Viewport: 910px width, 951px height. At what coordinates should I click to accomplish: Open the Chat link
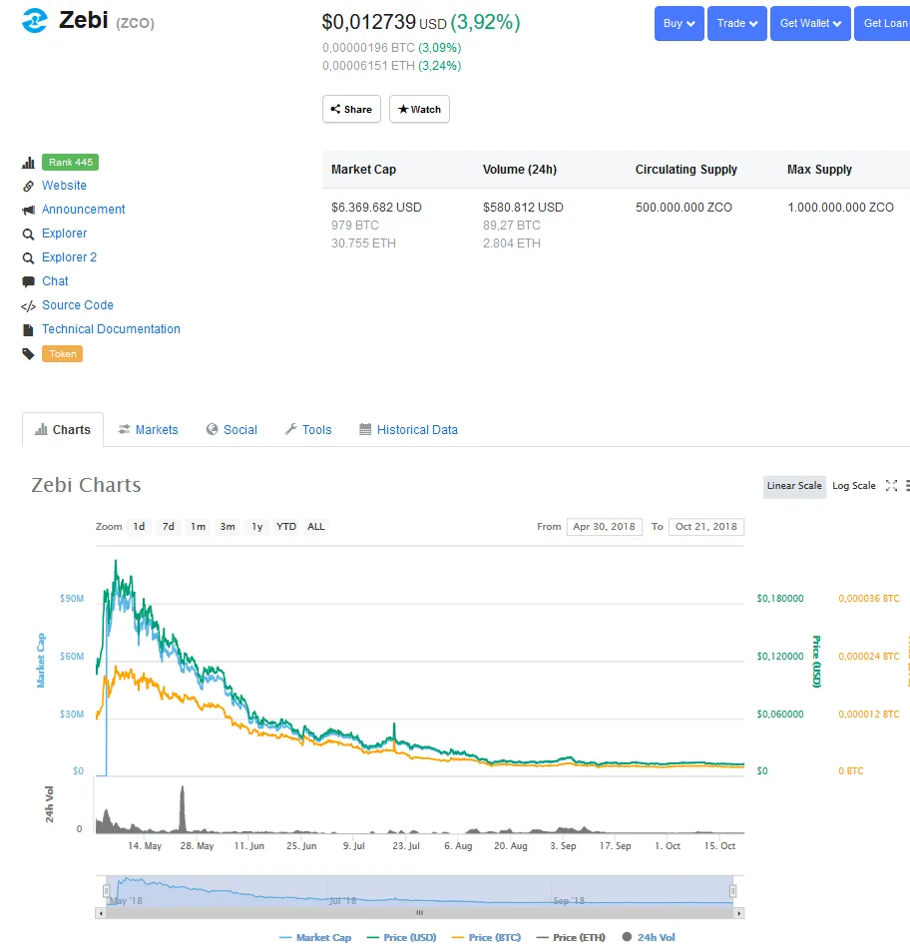(x=55, y=281)
